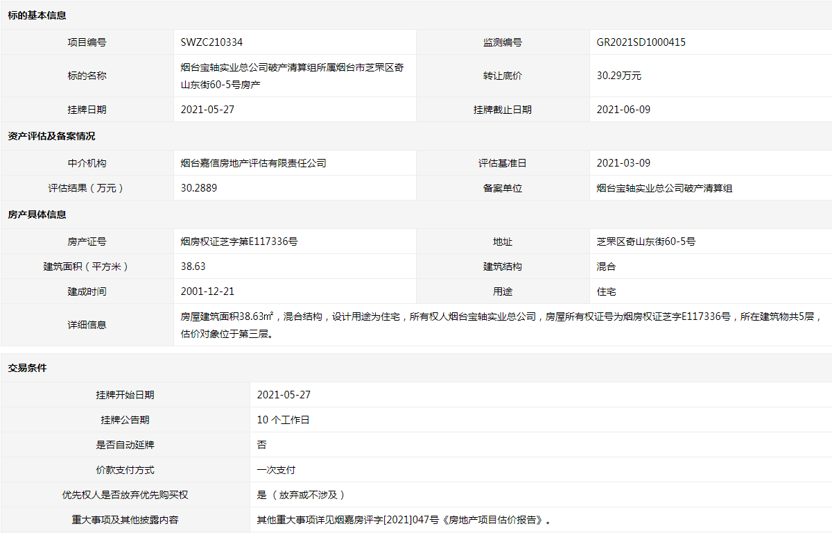The image size is (832, 533).
Task: Click the 评估基准日 label
Action: click(503, 163)
